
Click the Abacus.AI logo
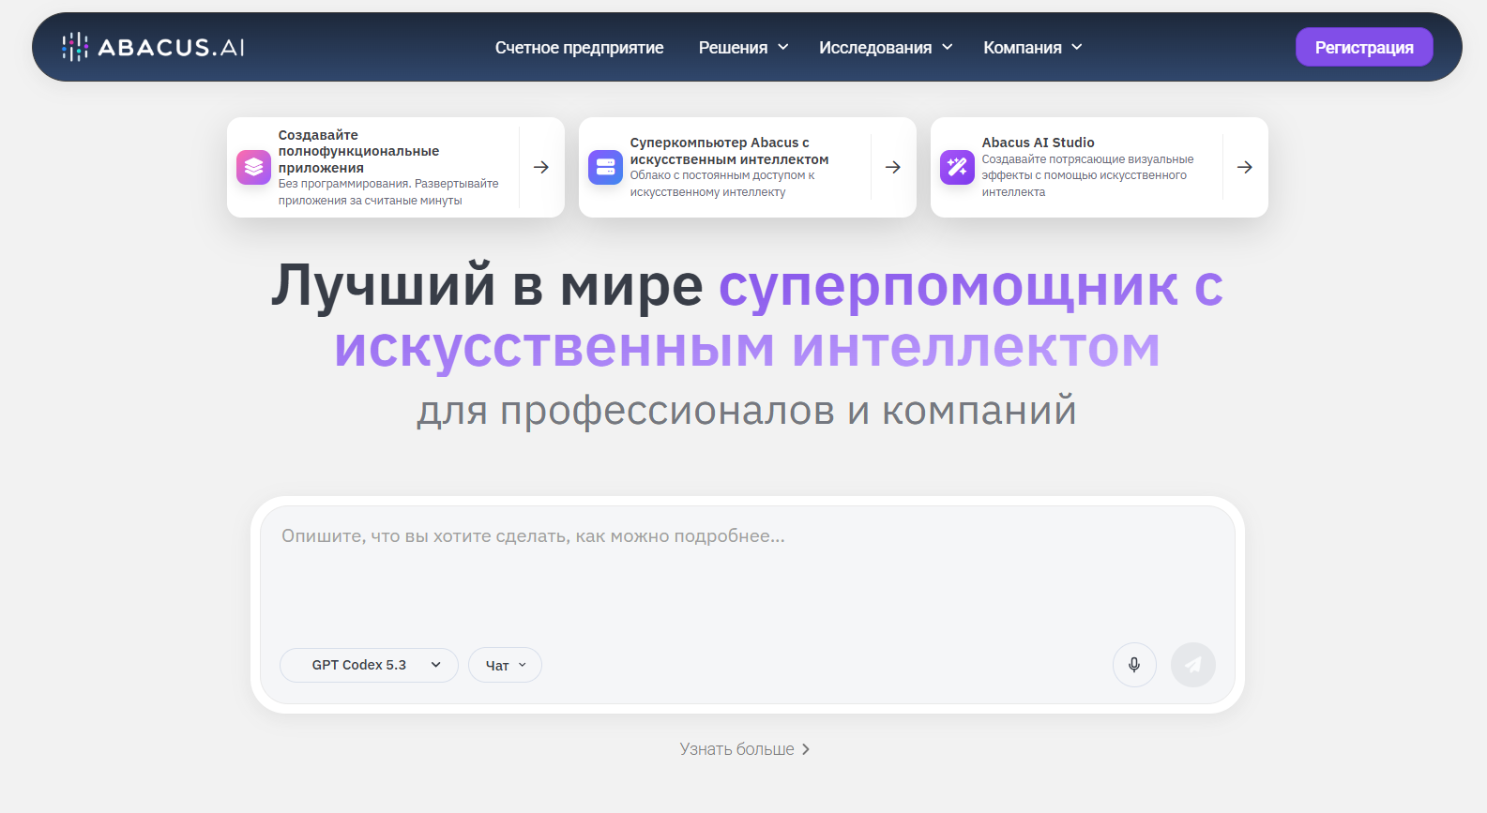pos(153,47)
